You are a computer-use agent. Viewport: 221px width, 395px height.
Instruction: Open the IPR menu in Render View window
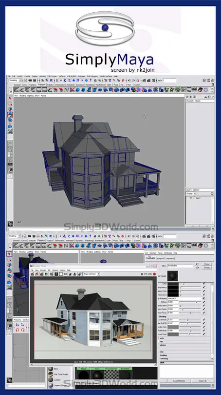[49, 270]
